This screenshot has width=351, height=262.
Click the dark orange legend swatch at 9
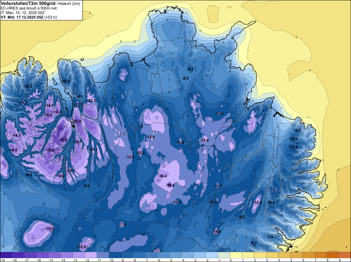tap(345, 255)
